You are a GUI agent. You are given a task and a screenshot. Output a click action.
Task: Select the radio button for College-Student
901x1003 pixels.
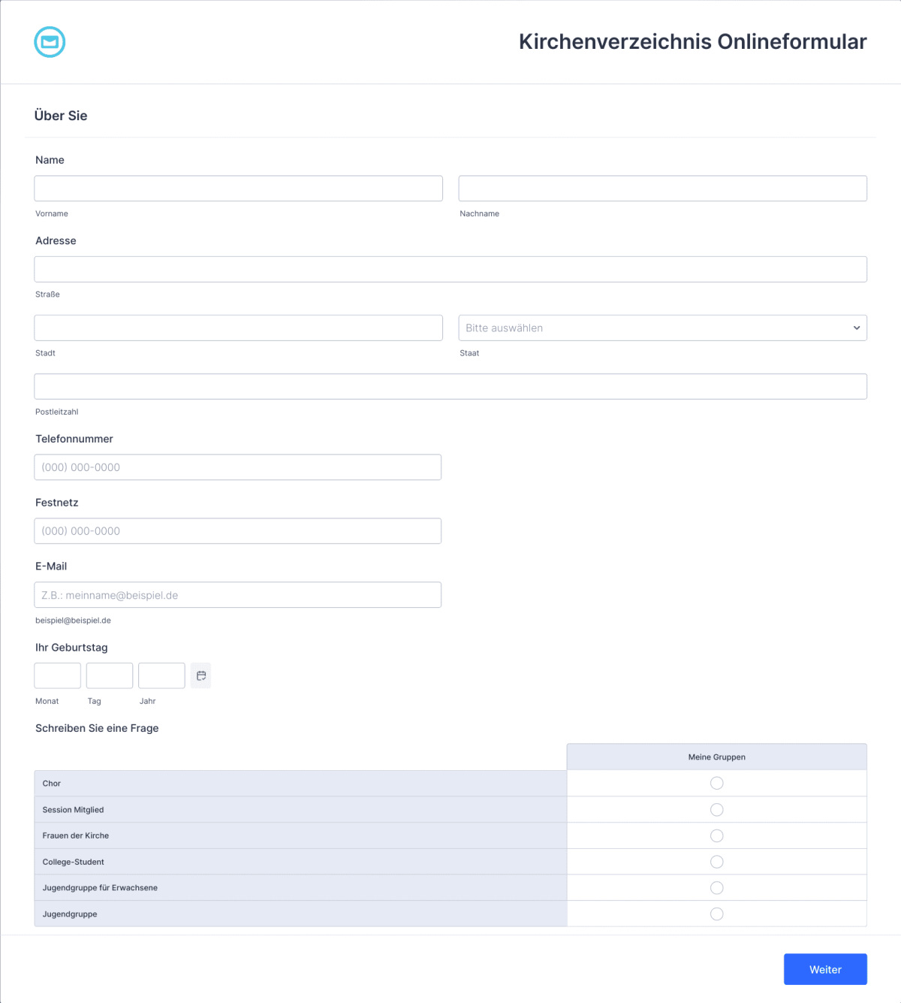(x=716, y=861)
